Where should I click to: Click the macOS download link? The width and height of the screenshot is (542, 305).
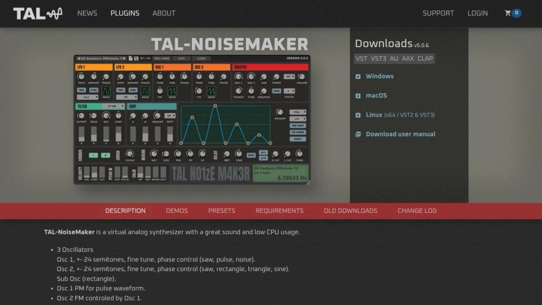click(377, 95)
